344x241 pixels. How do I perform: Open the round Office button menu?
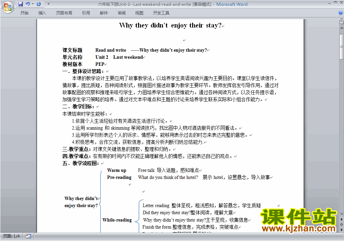coord(7,7)
